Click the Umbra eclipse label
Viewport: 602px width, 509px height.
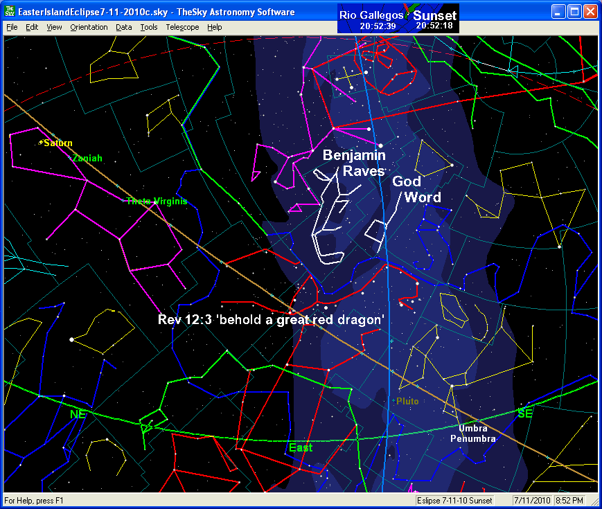473,428
